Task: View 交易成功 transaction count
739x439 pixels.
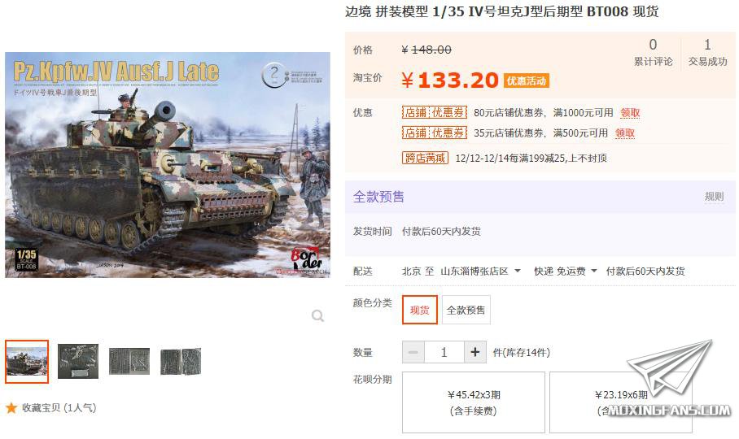Action: [707, 52]
